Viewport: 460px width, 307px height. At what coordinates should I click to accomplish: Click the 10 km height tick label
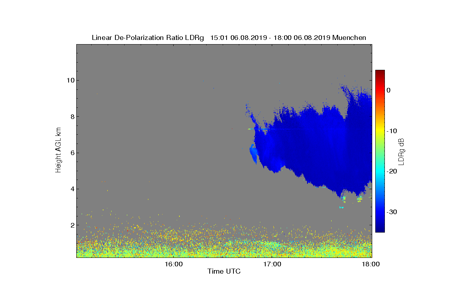tap(70, 80)
